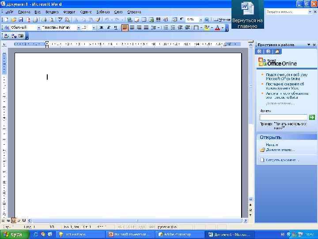
Task: Click the Open folder toolbar icon
Action: (x=13, y=20)
